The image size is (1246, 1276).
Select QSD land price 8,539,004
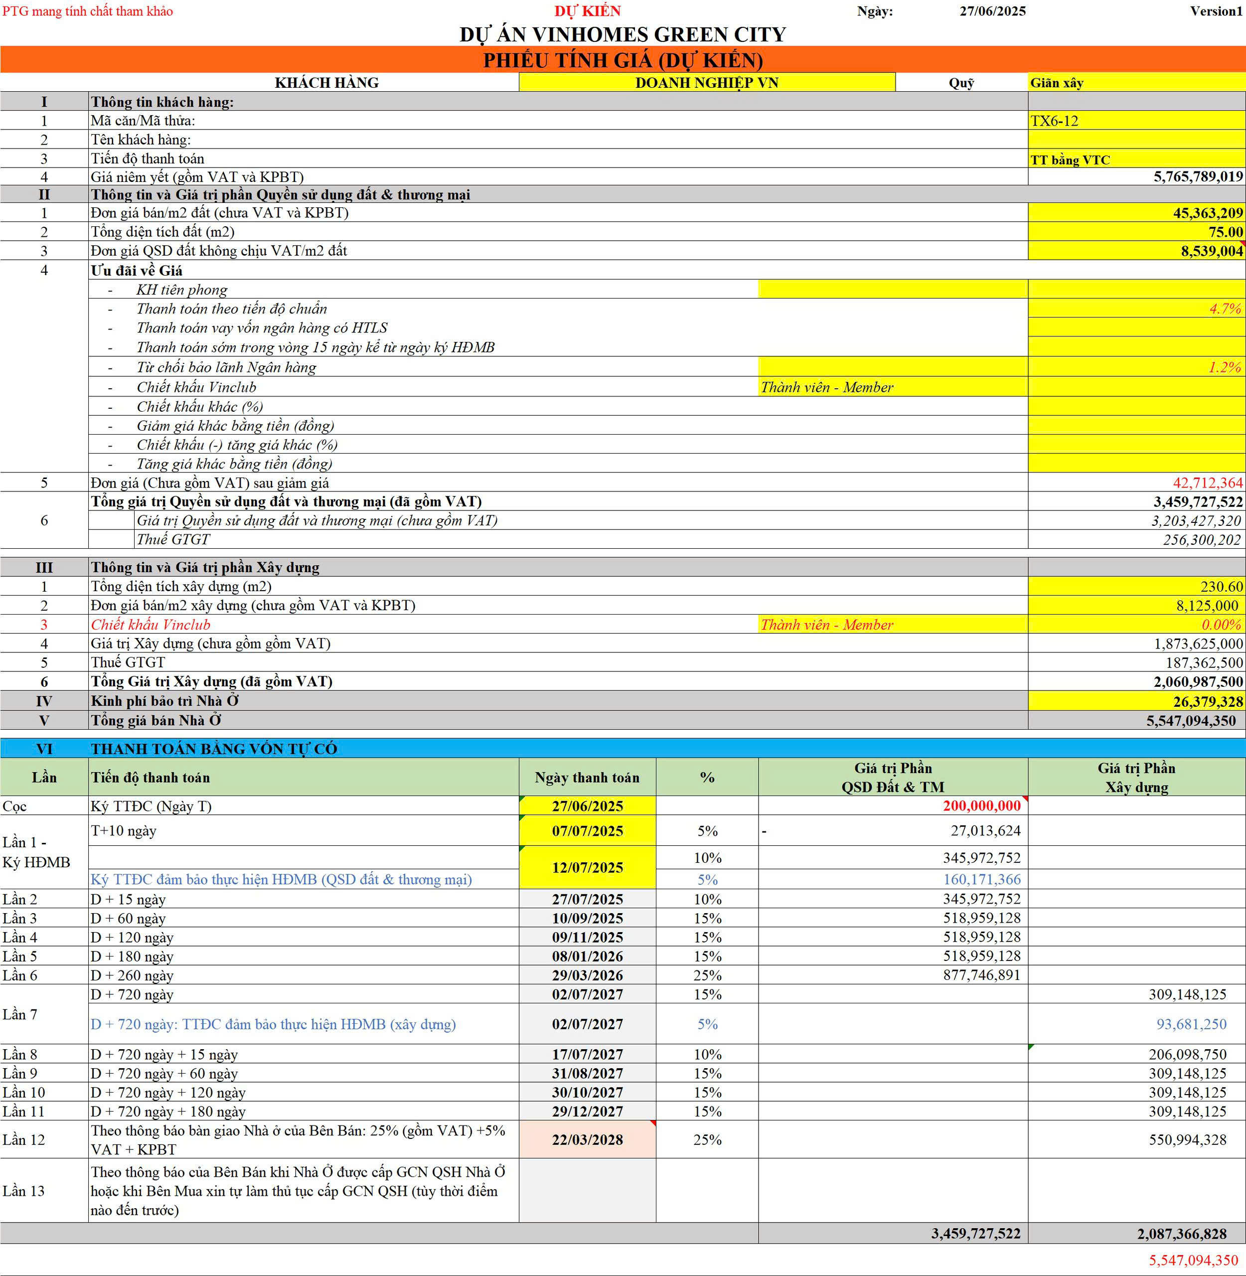point(1137,251)
